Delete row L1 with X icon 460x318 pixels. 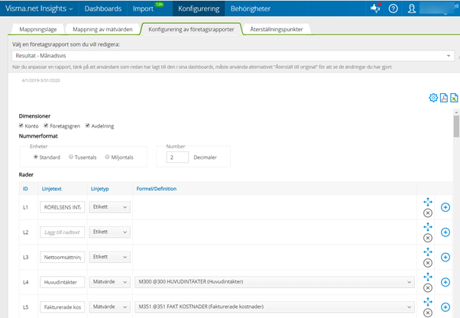[428, 213]
